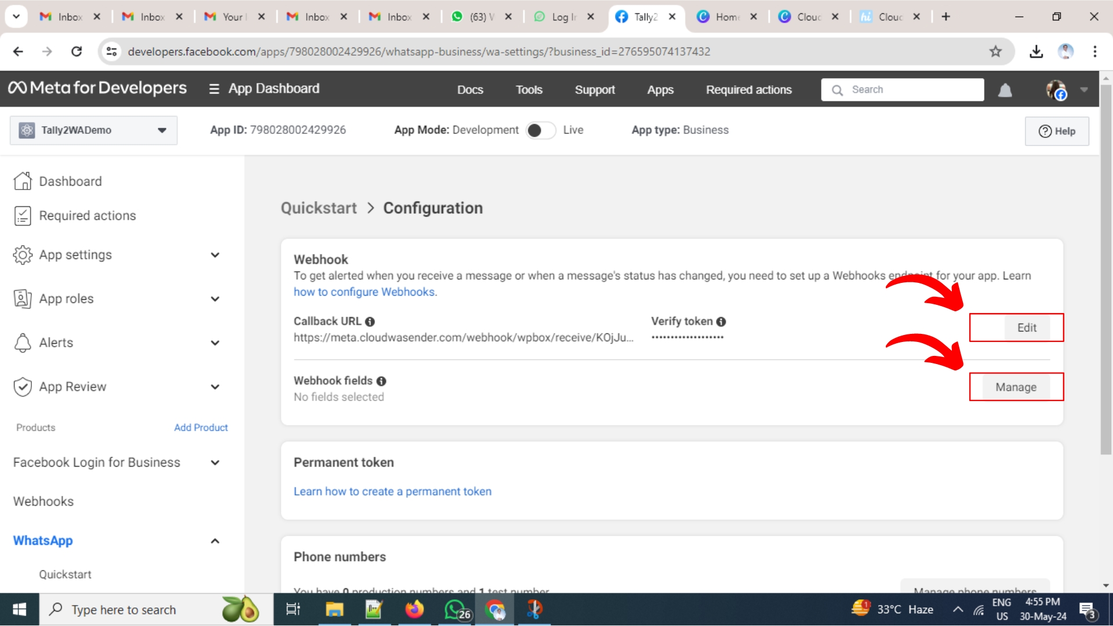Screen dimensions: 1113x626
Task: Click the page vertical scrollbar
Action: coord(1106,270)
